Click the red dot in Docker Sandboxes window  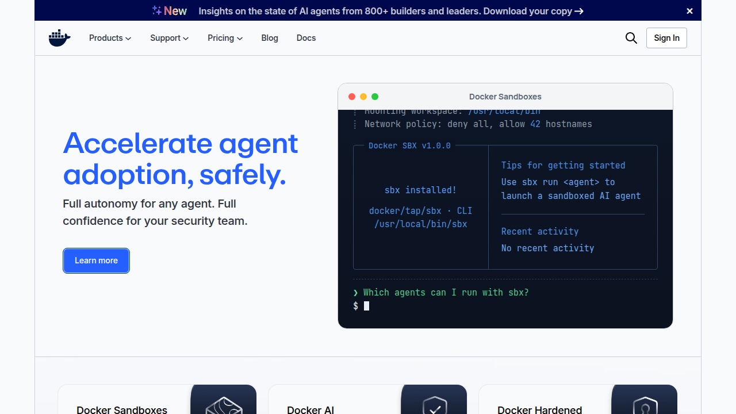pyautogui.click(x=352, y=97)
